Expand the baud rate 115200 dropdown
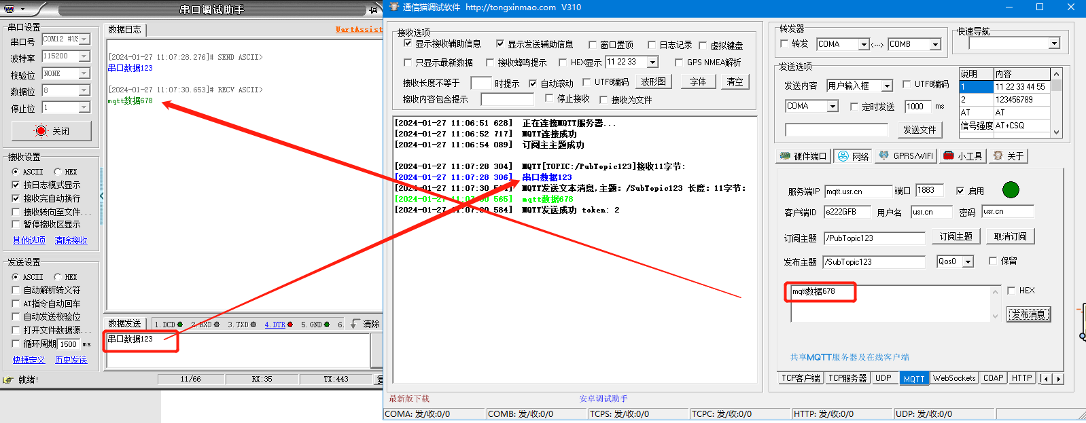The height and width of the screenshot is (423, 1086). [84, 56]
